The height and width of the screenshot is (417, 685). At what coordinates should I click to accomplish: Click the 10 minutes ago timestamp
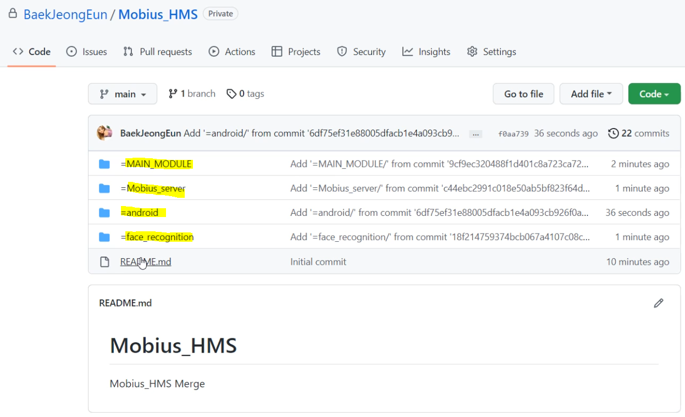click(x=638, y=262)
